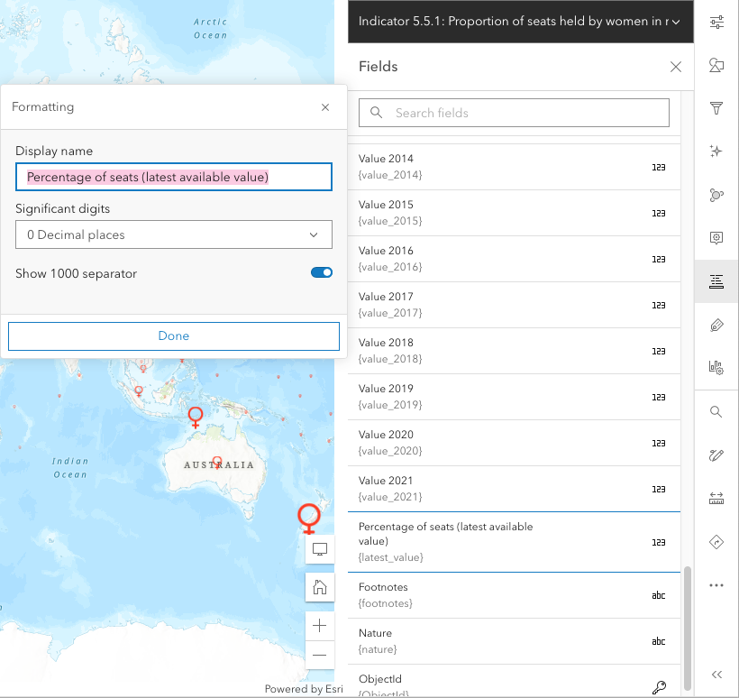Open the Styles panel icon

pos(716,65)
